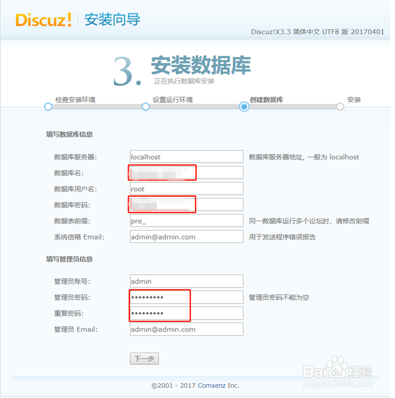Click the 数据库用户名 label
395x398 pixels.
coord(75,189)
